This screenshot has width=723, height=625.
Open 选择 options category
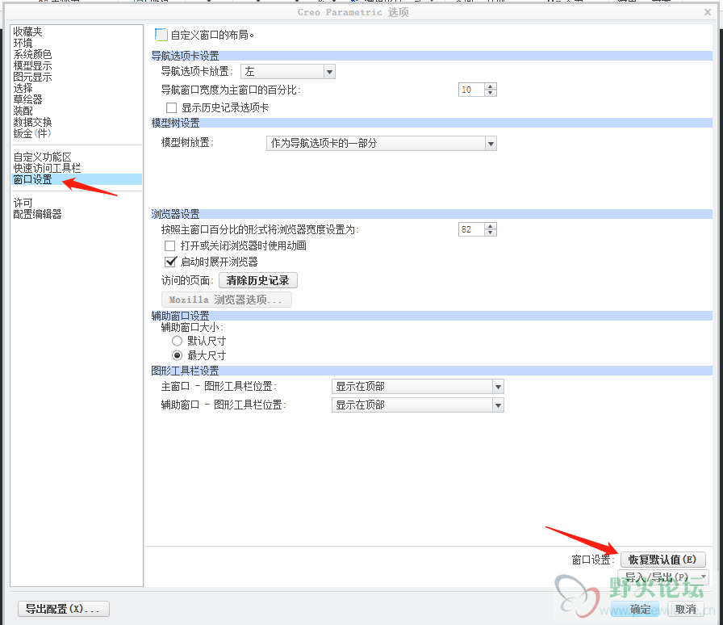point(23,88)
